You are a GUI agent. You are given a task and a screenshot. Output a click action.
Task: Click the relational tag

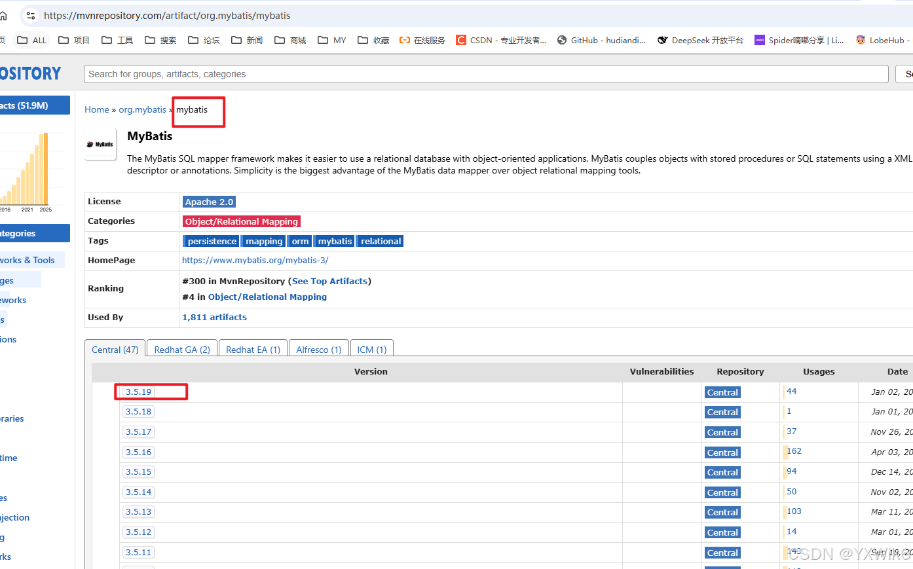381,241
